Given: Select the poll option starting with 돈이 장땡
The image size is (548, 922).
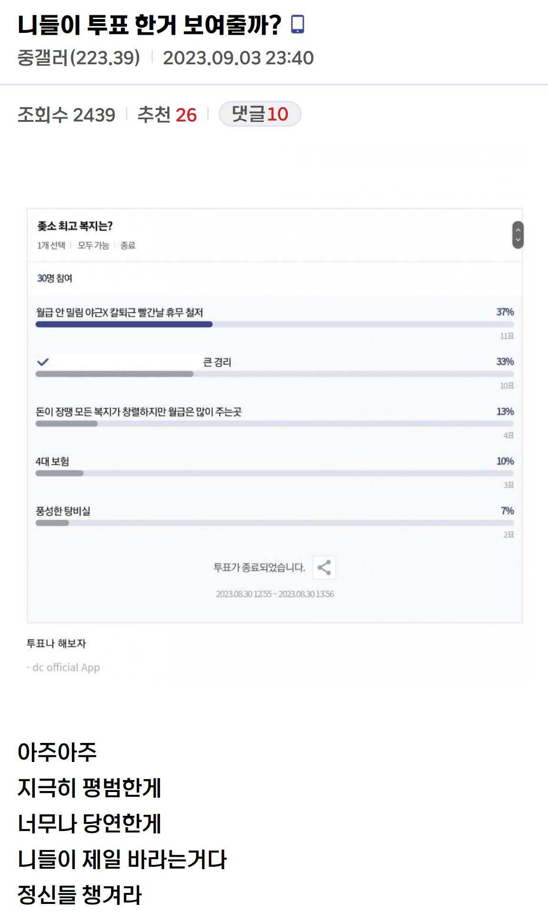Looking at the screenshot, I should (138, 411).
